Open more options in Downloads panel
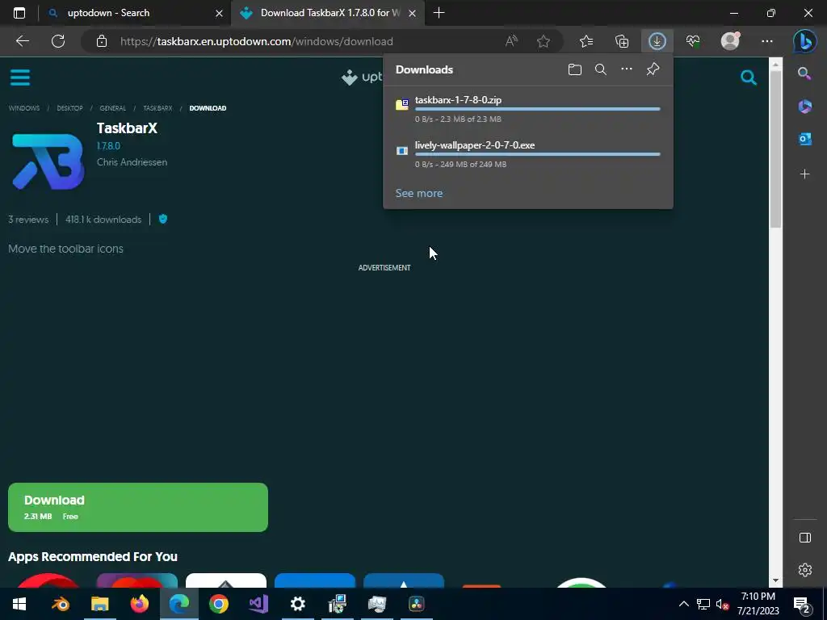Image resolution: width=827 pixels, height=620 pixels. tap(627, 69)
